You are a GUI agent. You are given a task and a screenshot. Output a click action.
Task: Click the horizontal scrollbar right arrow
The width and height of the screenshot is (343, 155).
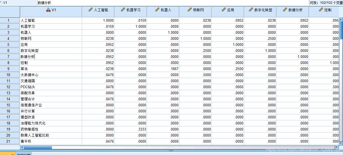click(x=337, y=148)
